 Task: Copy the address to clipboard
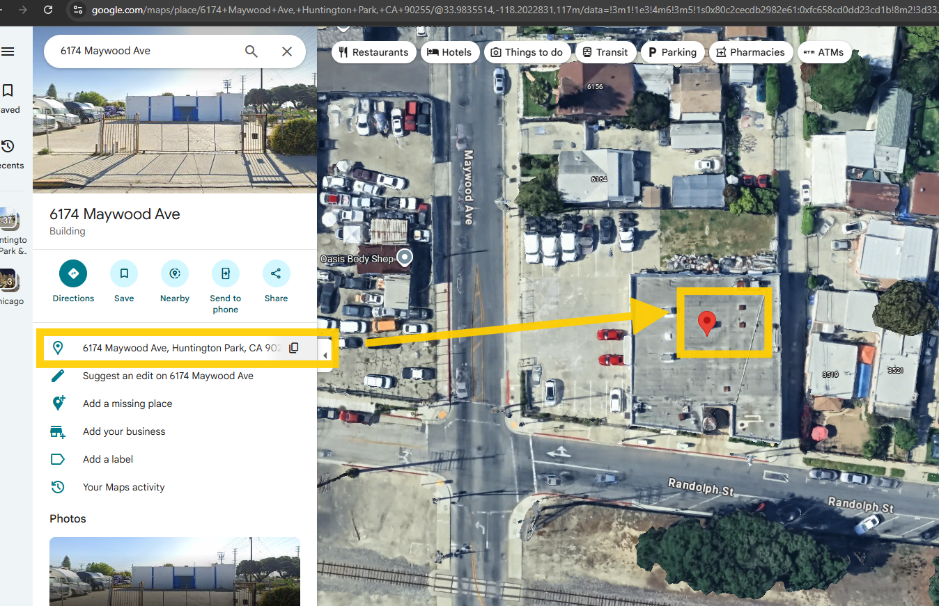click(294, 348)
